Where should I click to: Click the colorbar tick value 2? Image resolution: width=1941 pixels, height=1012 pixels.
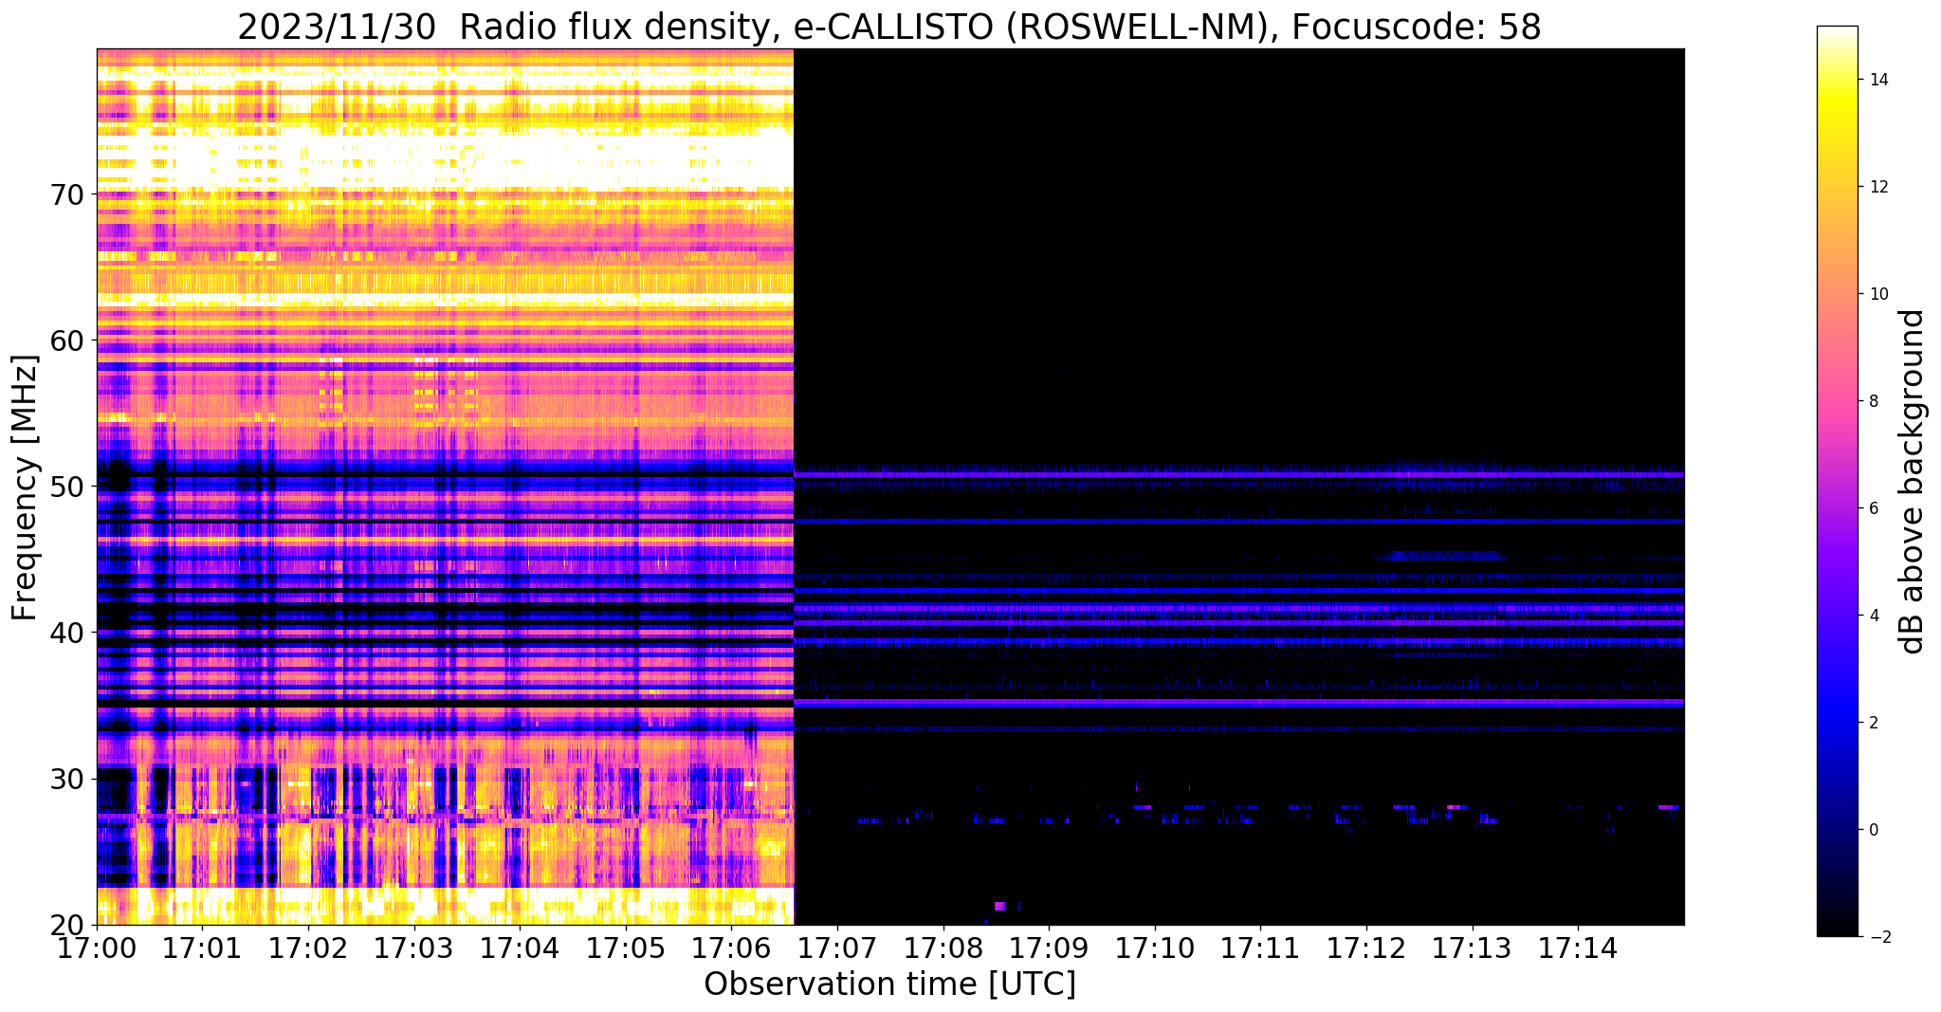1874,723
